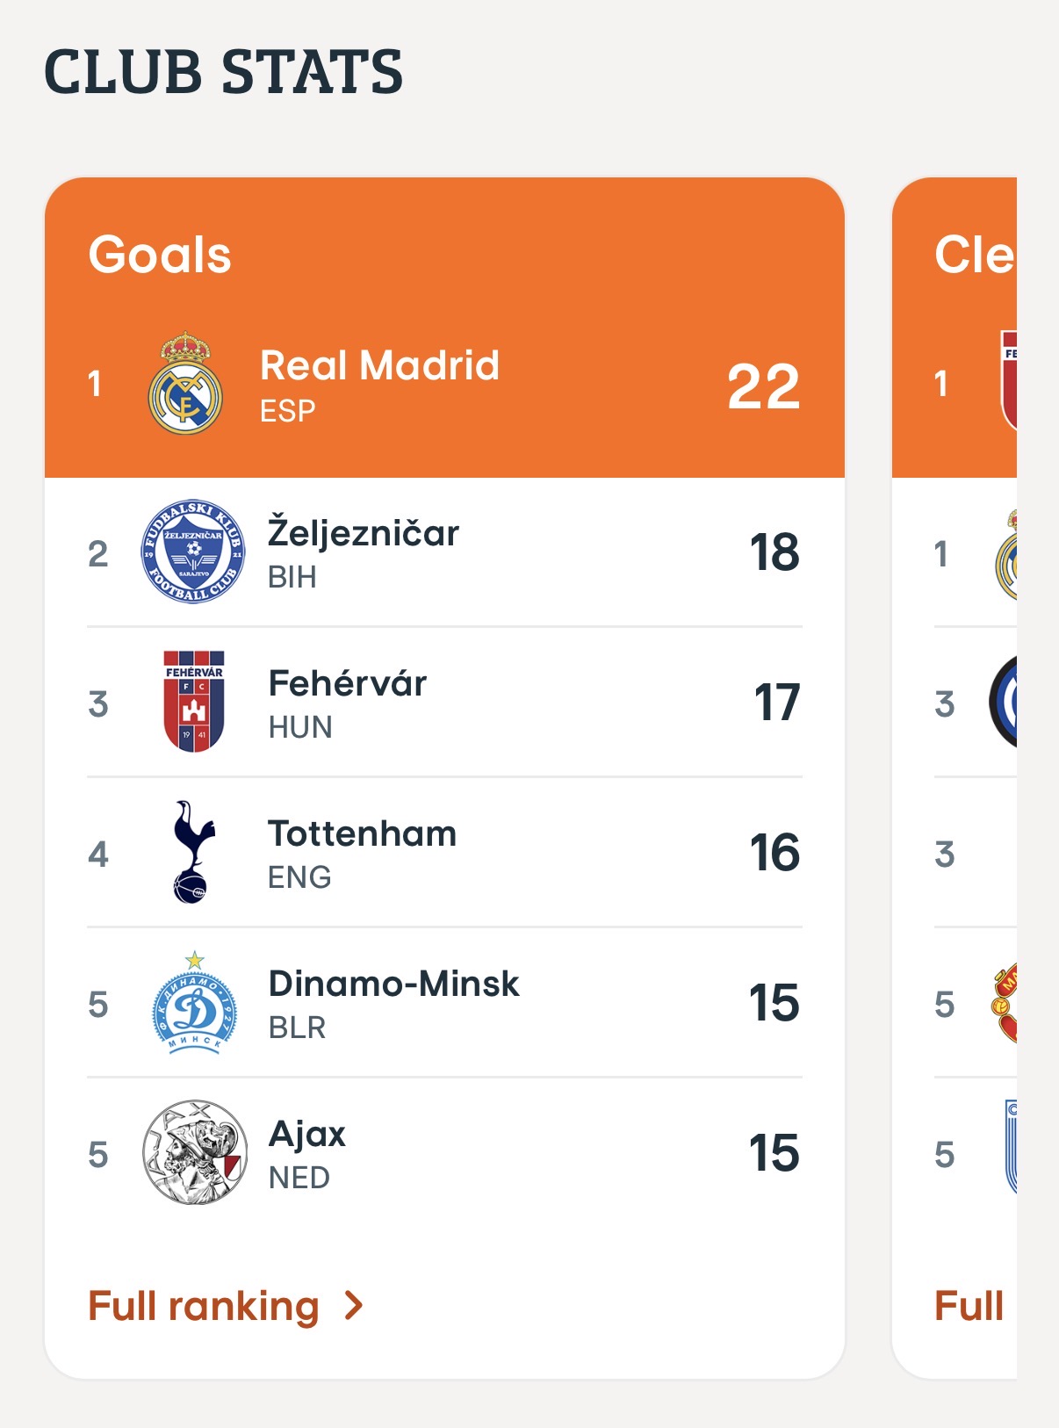Screen dimensions: 1059x1428
Task: Click the Real Madrid crest in Goals
Action: click(x=185, y=383)
